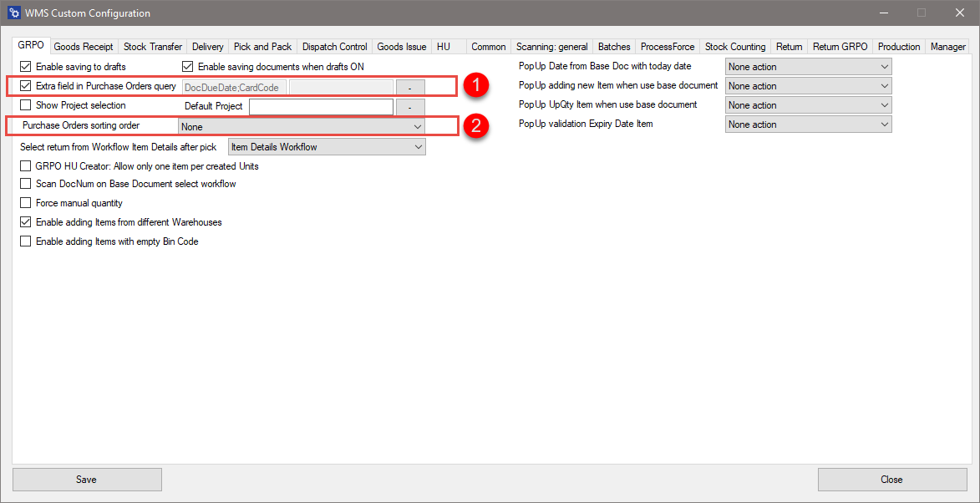980x503 pixels.
Task: Click the Default Project input field
Action: [321, 107]
